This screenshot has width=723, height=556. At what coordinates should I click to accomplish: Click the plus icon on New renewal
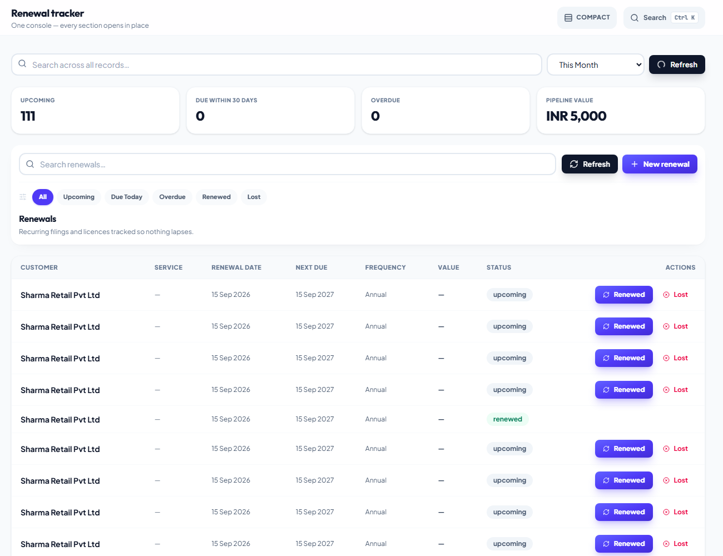tap(635, 164)
